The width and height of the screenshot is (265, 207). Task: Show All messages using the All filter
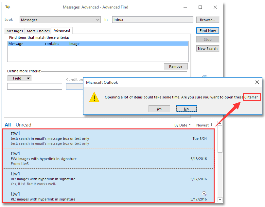point(8,125)
